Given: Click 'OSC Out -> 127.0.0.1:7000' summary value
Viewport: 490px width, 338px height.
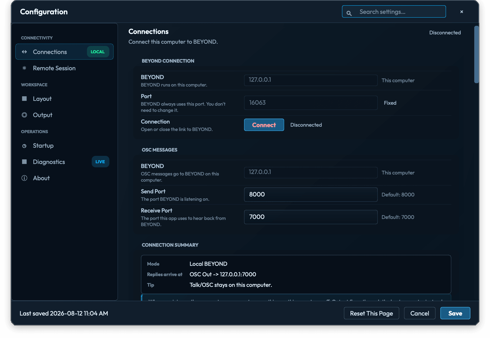Looking at the screenshot, I should (x=223, y=274).
